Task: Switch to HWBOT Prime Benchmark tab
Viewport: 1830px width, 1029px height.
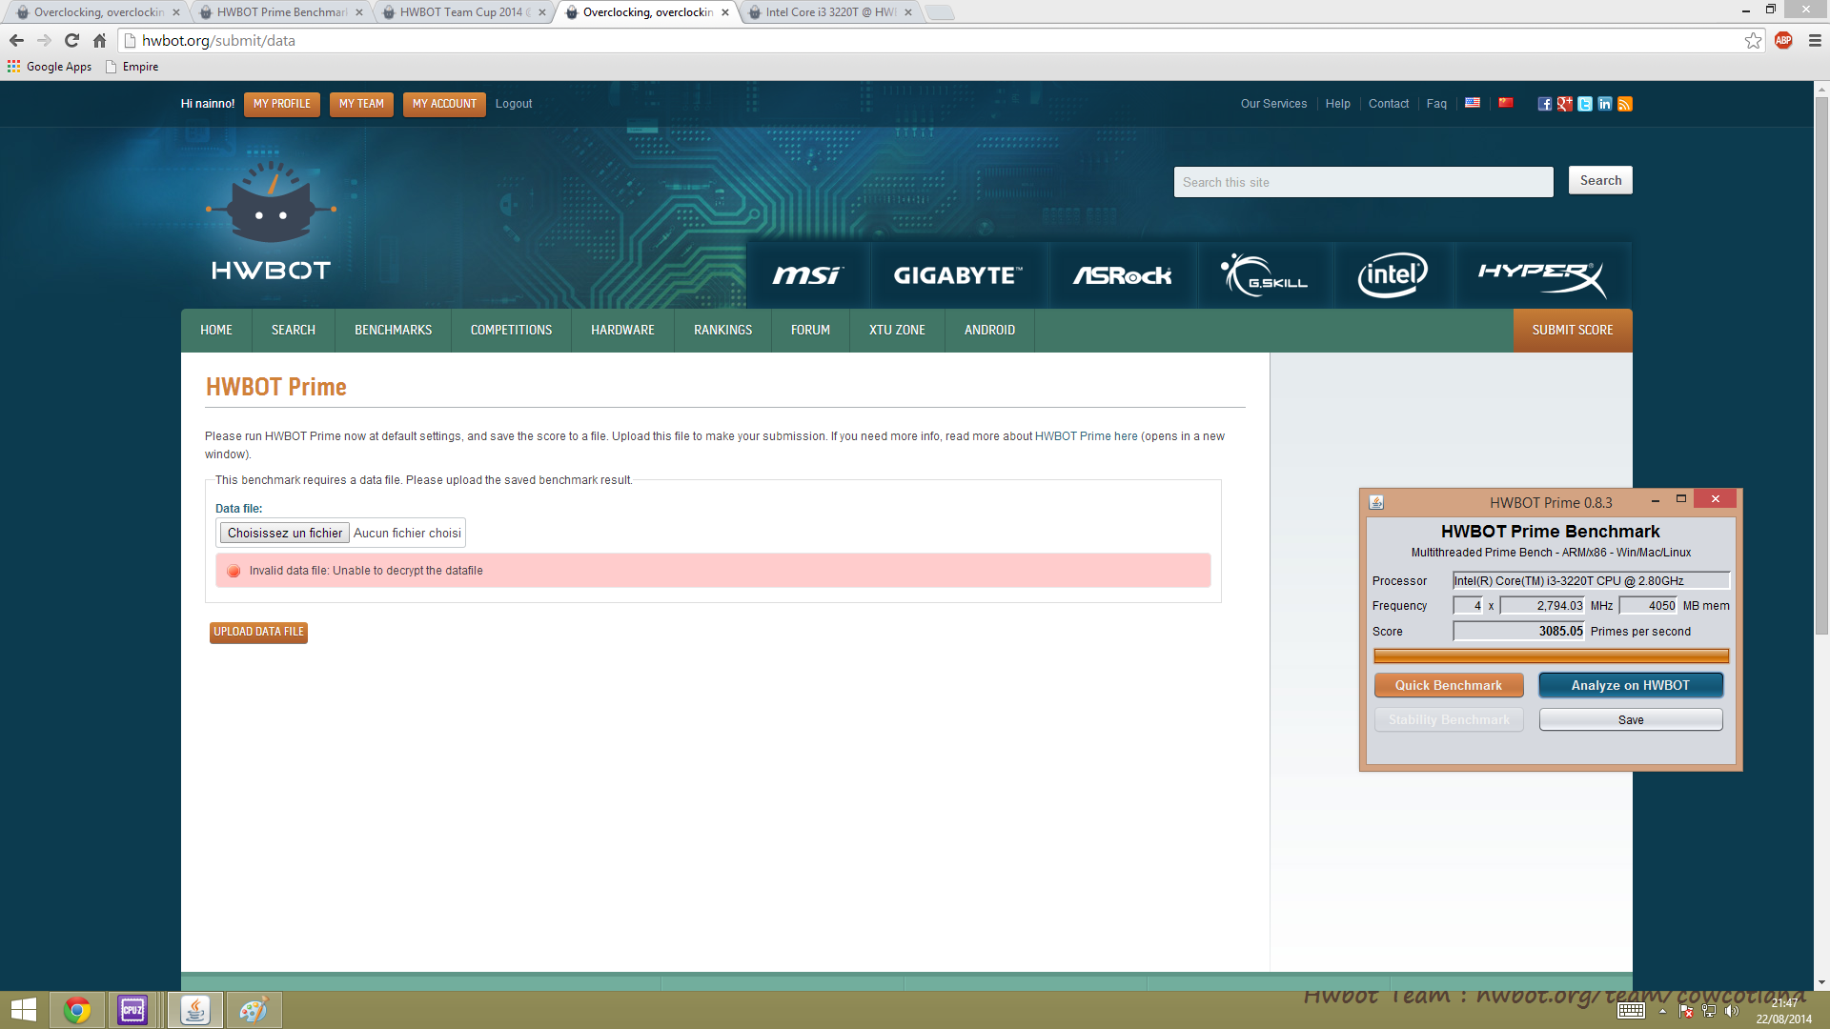Action: (x=281, y=12)
